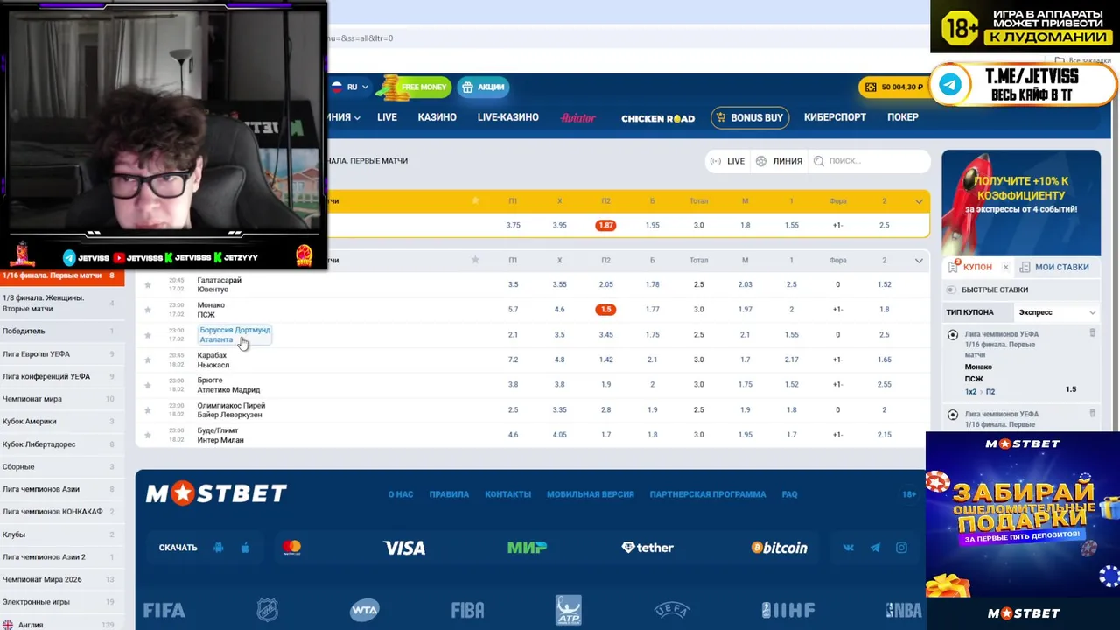Image resolution: width=1120 pixels, height=630 pixels.
Task: Click the balance 50 004,30 ₽ button
Action: pyautogui.click(x=893, y=87)
